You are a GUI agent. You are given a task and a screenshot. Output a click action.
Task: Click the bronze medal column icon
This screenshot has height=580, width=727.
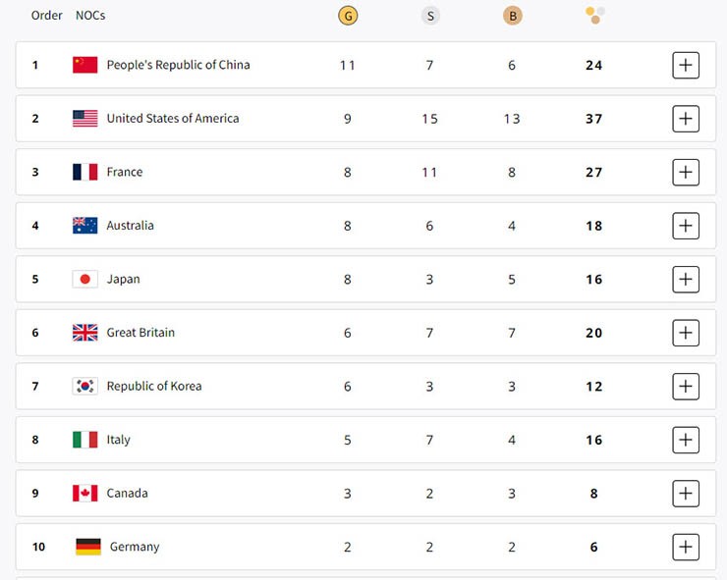(x=512, y=16)
